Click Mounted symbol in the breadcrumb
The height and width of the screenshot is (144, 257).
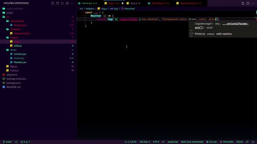[128, 9]
